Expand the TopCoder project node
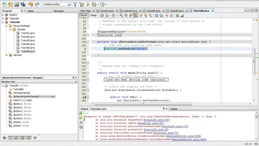Viewport: 259px width, 146px height. point(3,19)
